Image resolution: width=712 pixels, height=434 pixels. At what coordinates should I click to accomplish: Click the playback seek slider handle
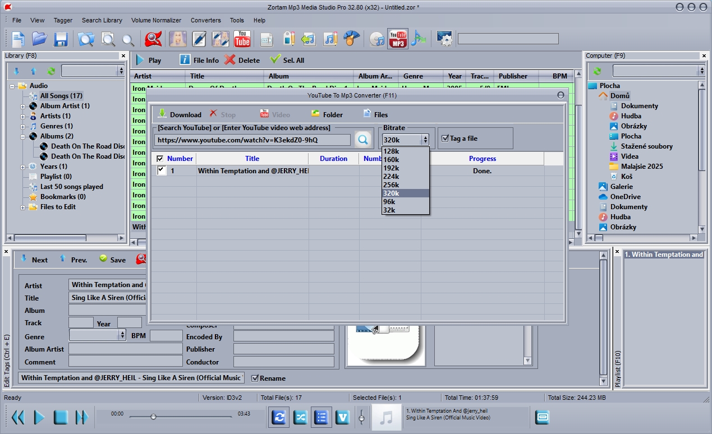153,417
